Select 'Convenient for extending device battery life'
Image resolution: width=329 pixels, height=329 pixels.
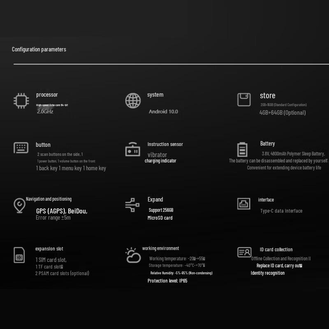click(x=284, y=168)
